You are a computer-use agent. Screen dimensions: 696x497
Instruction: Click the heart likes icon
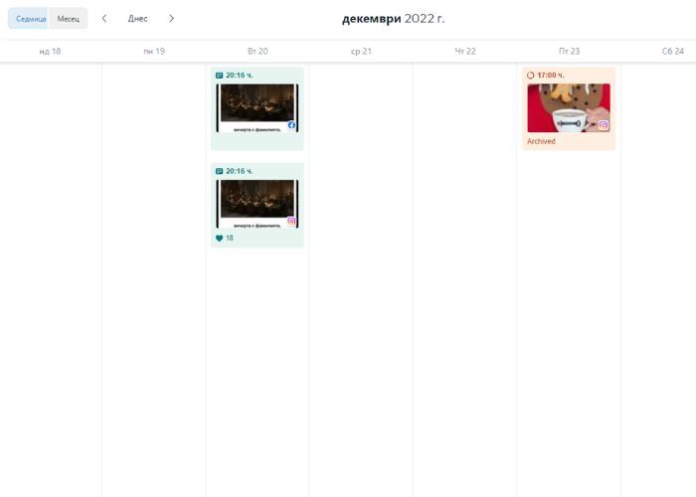click(x=220, y=239)
